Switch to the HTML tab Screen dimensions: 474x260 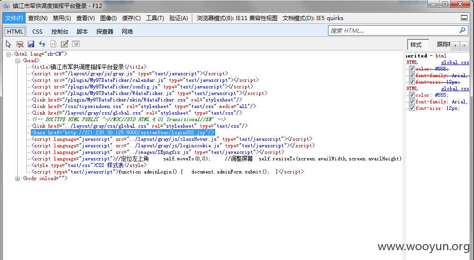pos(15,31)
